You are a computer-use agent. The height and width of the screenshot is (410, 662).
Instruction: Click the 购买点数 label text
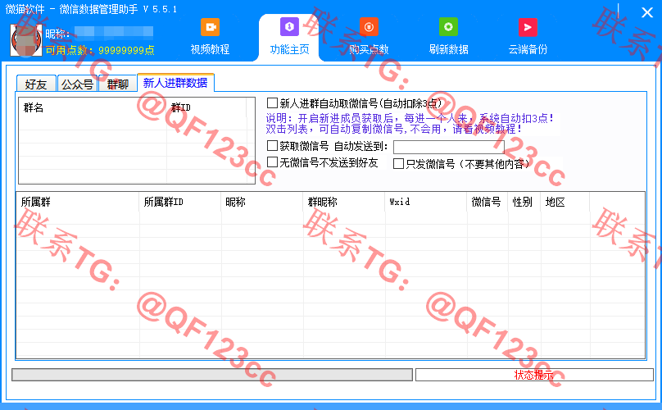click(x=369, y=49)
